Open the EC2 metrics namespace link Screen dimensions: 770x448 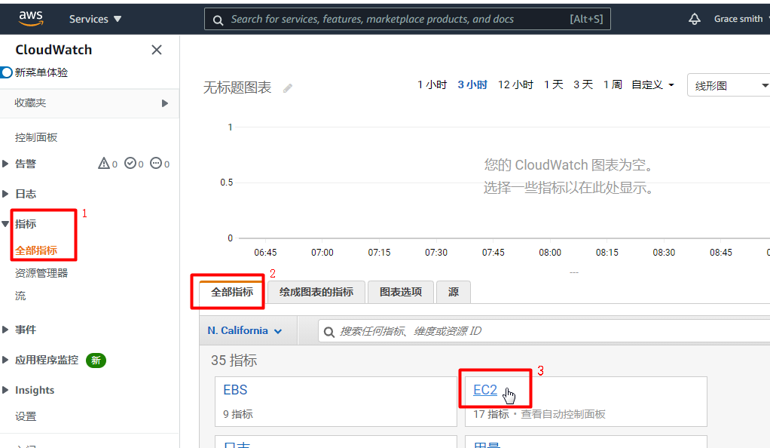[485, 390]
